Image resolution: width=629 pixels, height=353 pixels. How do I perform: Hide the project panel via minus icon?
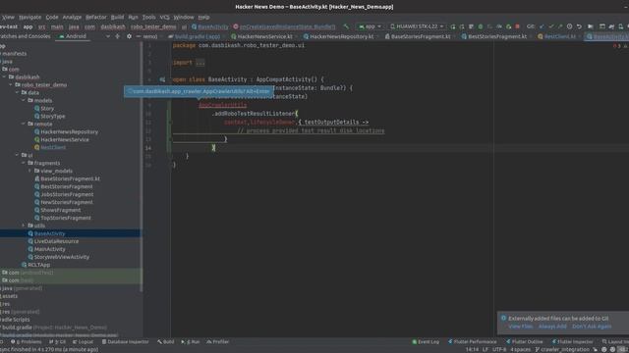click(x=139, y=36)
